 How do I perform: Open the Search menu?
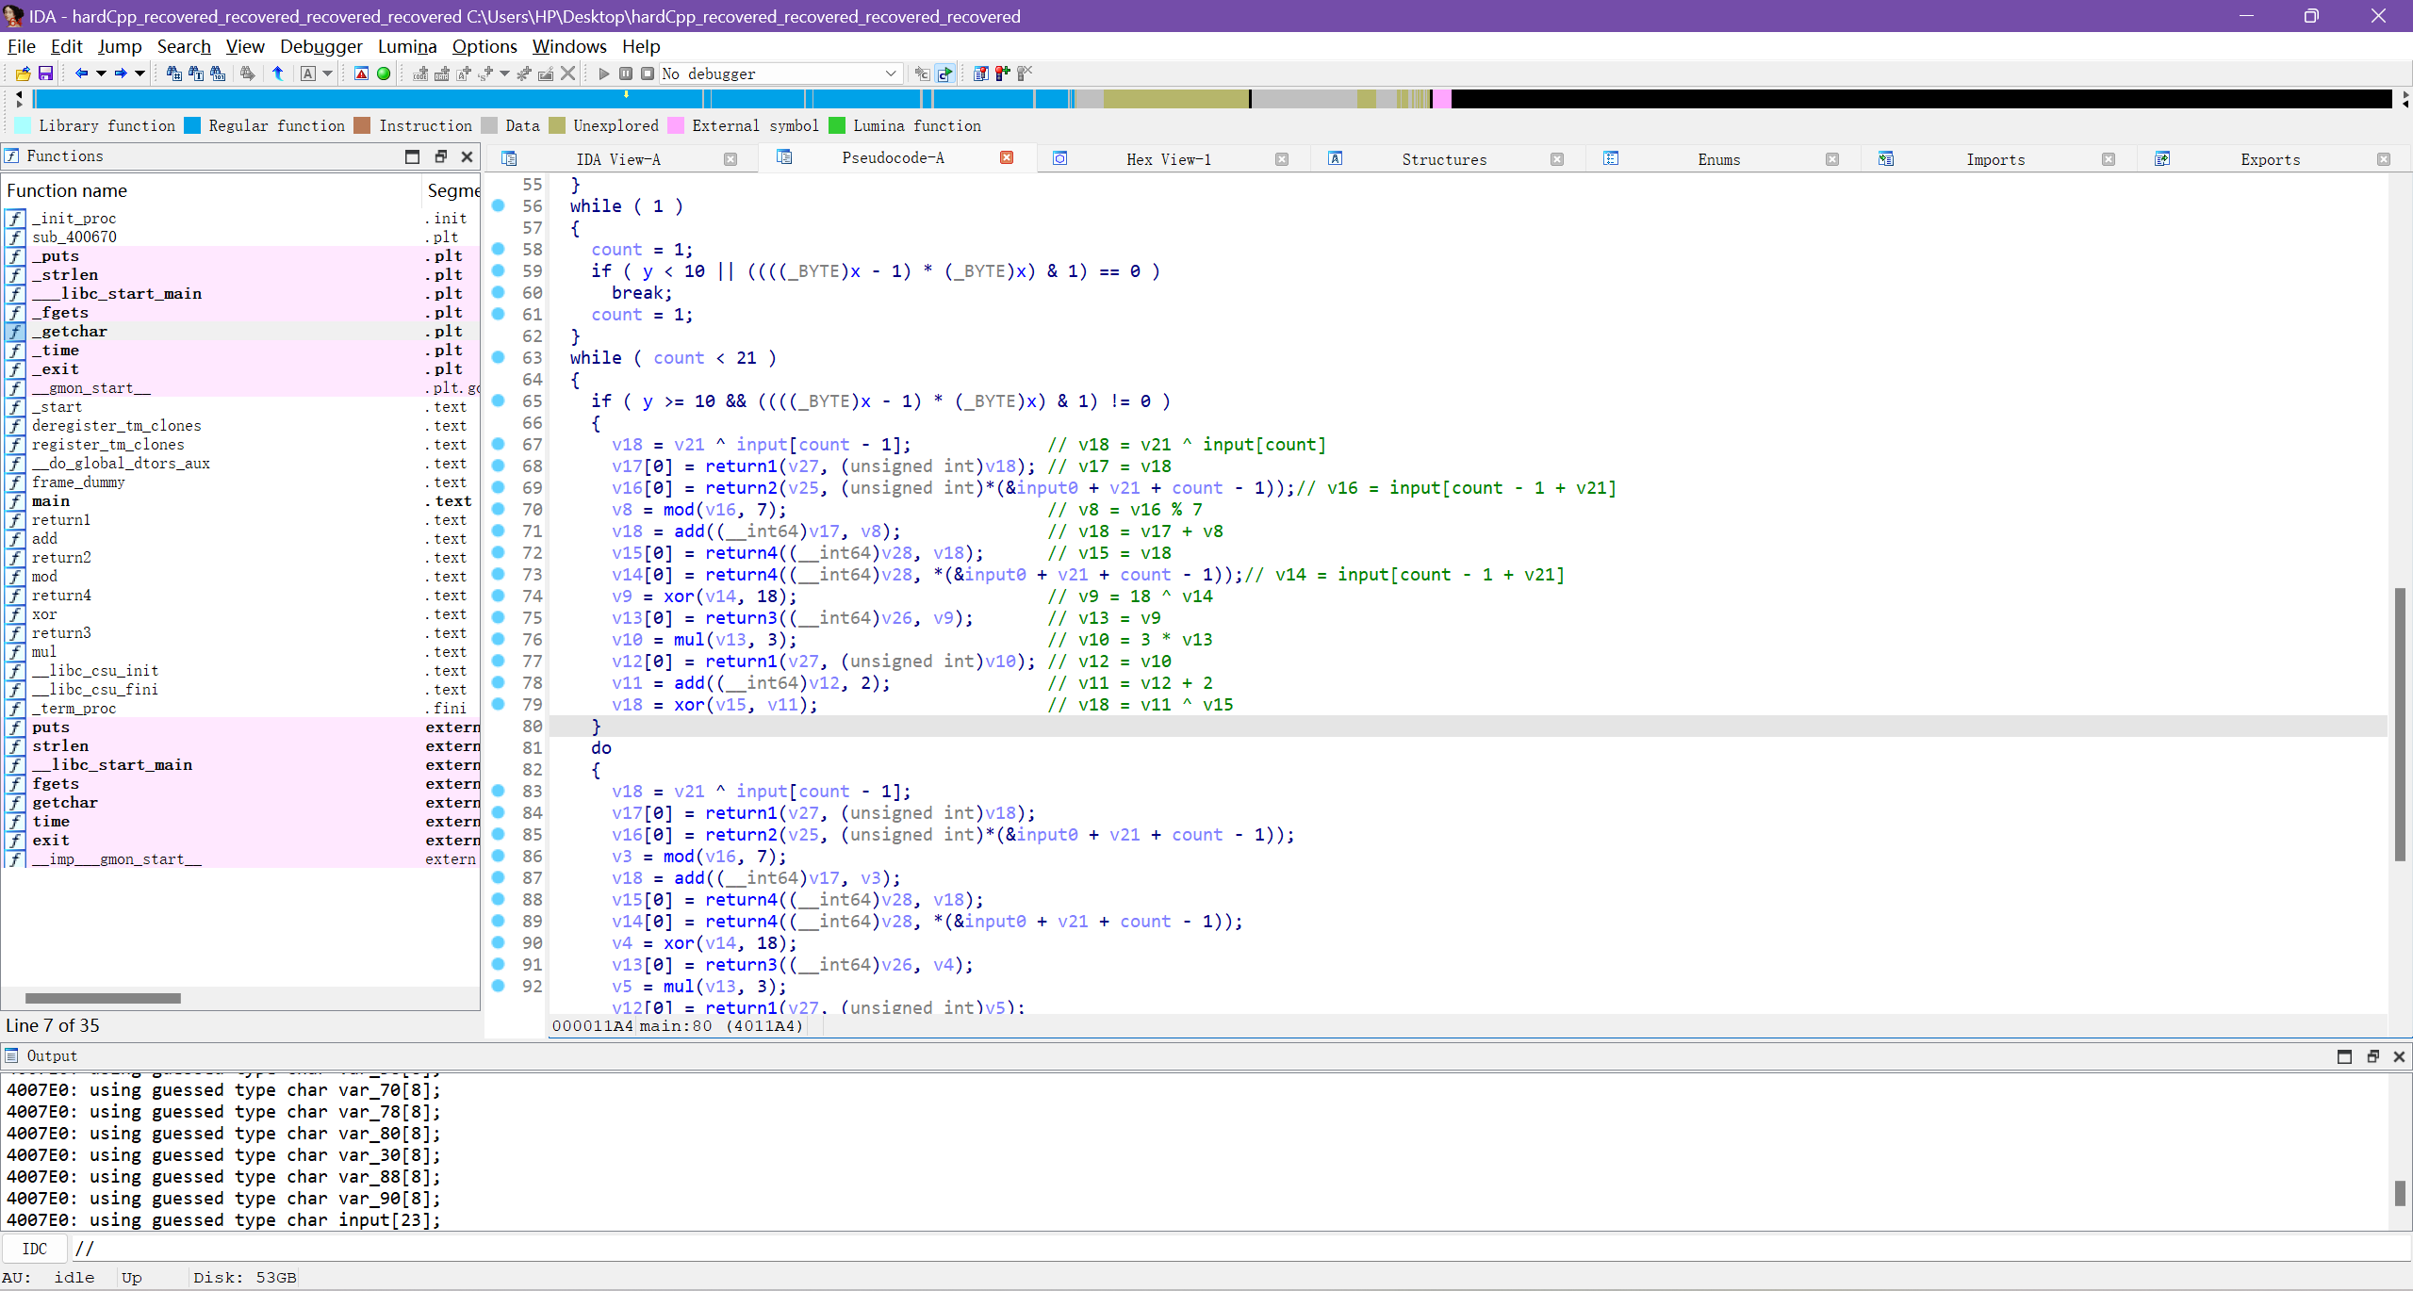point(184,46)
